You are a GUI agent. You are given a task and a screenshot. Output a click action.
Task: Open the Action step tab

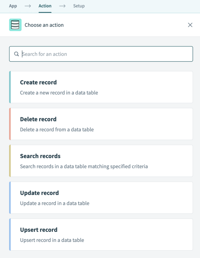coord(45,6)
